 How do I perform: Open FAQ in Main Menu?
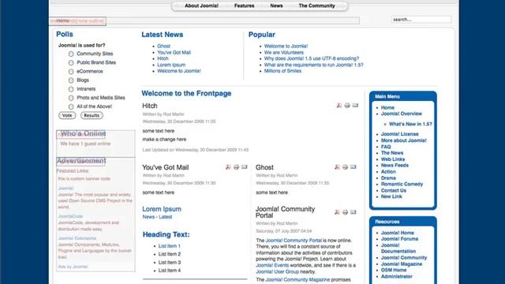point(386,147)
